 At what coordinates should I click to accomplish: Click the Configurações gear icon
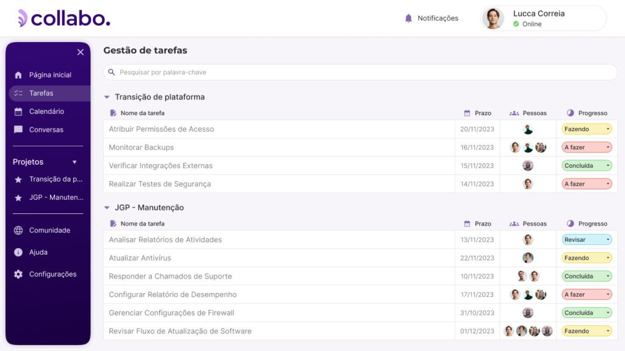tap(18, 274)
